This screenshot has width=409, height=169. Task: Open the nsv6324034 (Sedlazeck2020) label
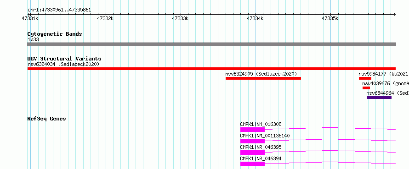point(63,64)
